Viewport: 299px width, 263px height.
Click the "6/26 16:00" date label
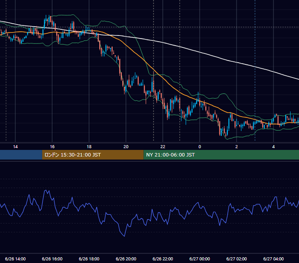(x=52, y=259)
